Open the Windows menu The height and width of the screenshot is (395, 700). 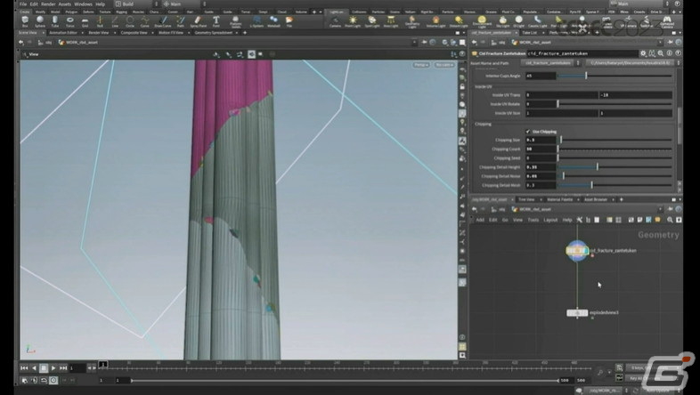[x=83, y=4]
